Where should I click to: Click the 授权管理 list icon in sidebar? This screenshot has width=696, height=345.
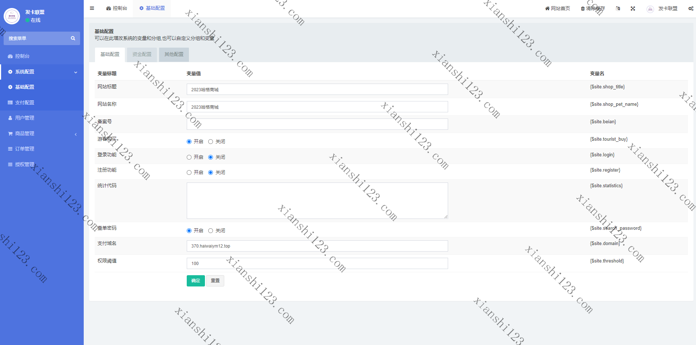pyautogui.click(x=10, y=164)
